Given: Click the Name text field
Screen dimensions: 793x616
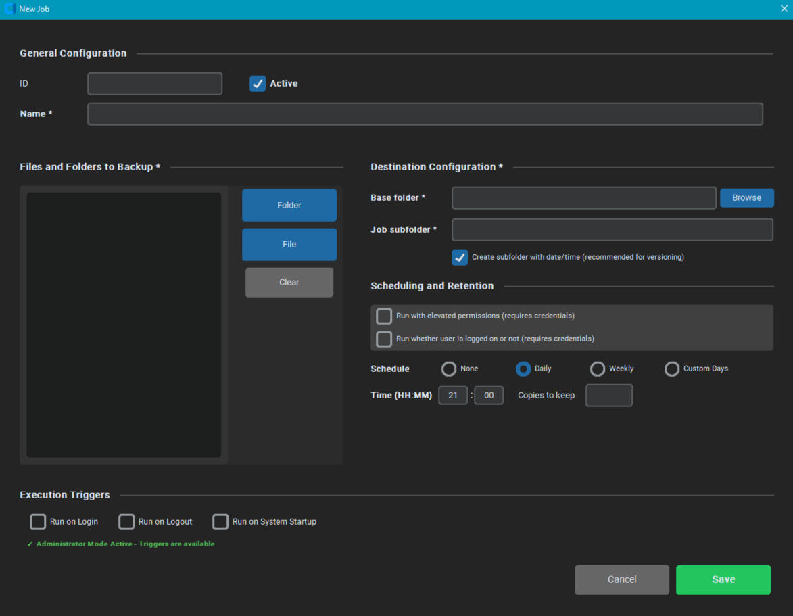Looking at the screenshot, I should click(425, 114).
